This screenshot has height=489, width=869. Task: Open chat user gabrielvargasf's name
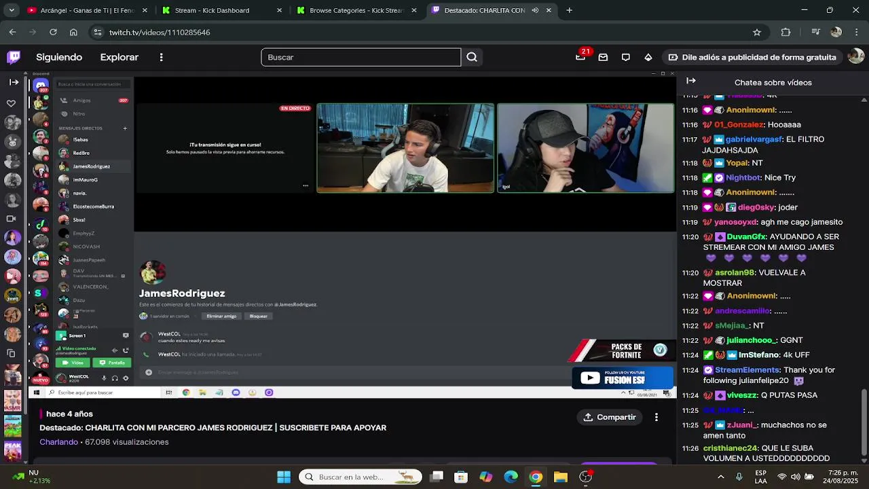(754, 139)
